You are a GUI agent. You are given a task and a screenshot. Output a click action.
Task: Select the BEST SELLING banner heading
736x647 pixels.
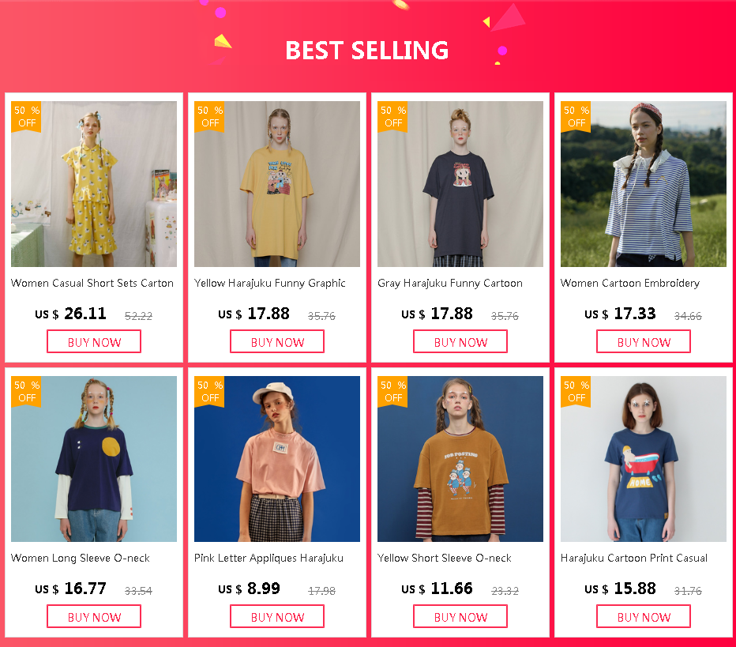(367, 51)
